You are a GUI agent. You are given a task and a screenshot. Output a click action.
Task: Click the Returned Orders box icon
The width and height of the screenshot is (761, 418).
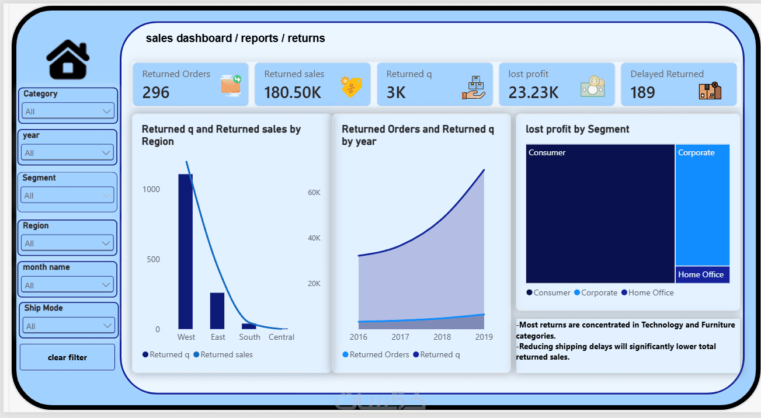click(231, 86)
